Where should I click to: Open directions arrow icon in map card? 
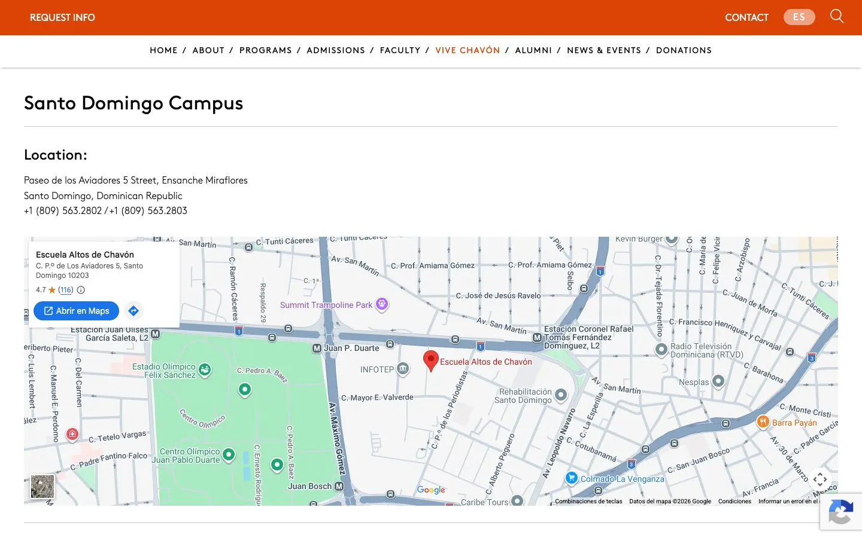click(133, 311)
